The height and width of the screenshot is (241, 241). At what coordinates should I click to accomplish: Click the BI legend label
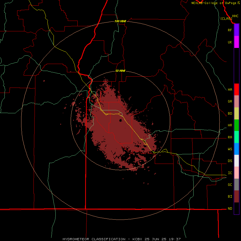230,197
